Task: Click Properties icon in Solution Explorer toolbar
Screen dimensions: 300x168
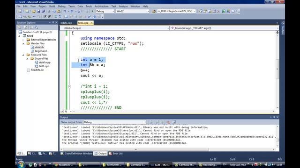Action: click(x=20, y=28)
